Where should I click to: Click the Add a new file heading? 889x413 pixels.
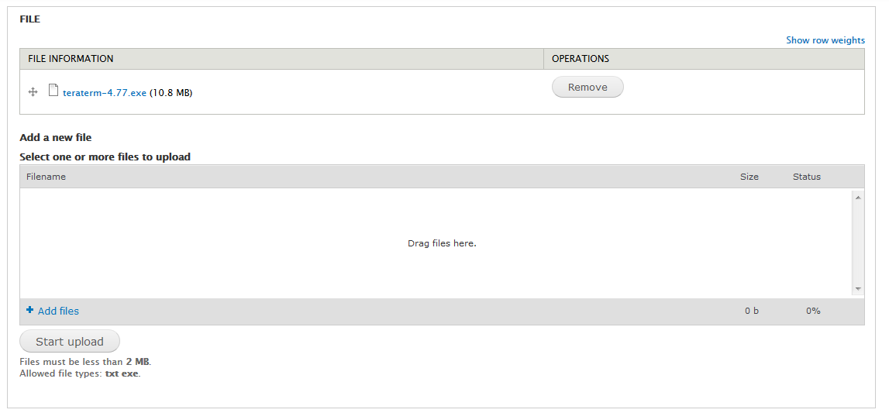coord(56,138)
